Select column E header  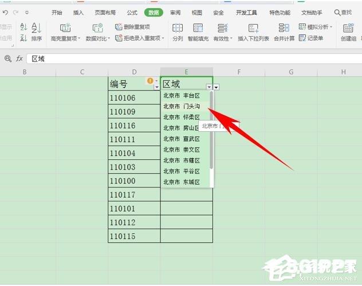(186, 72)
